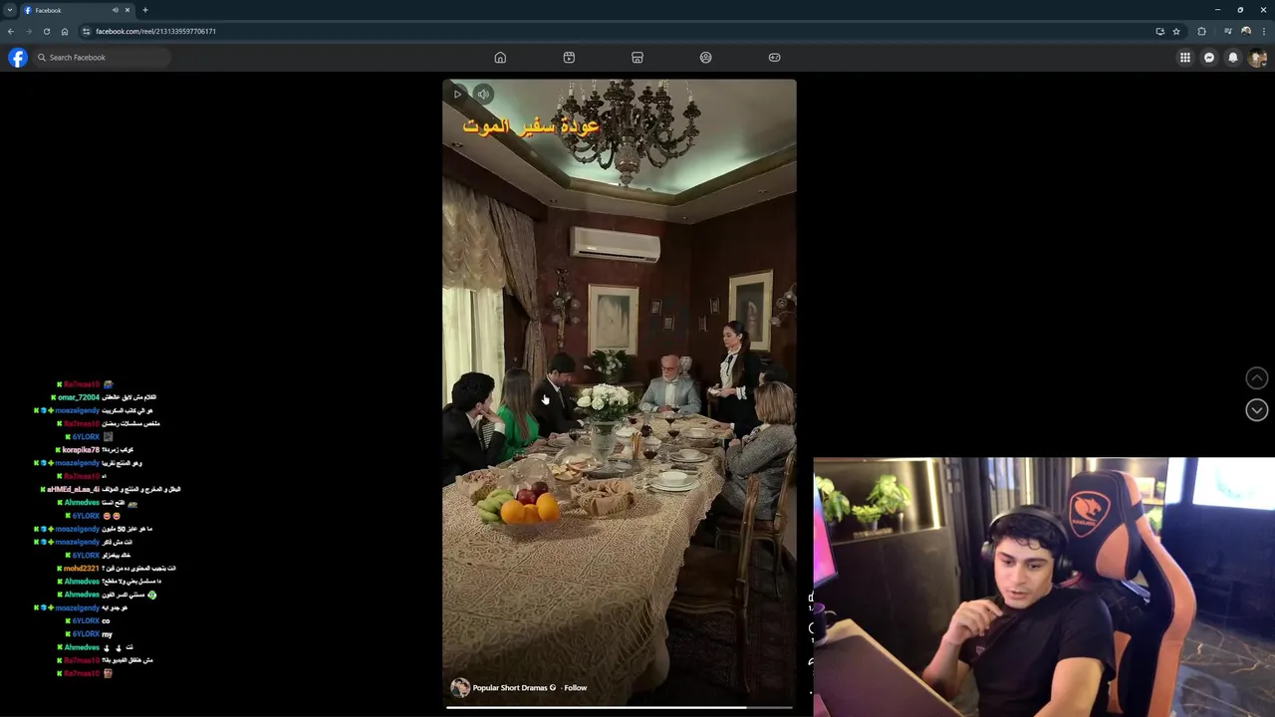Screen dimensions: 1275x717
Task: Go to the next reel arrow
Action: tap(1257, 410)
